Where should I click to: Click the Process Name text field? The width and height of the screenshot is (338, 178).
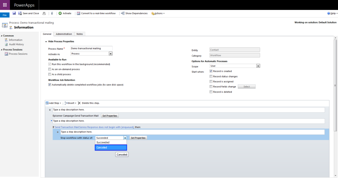(x=91, y=48)
